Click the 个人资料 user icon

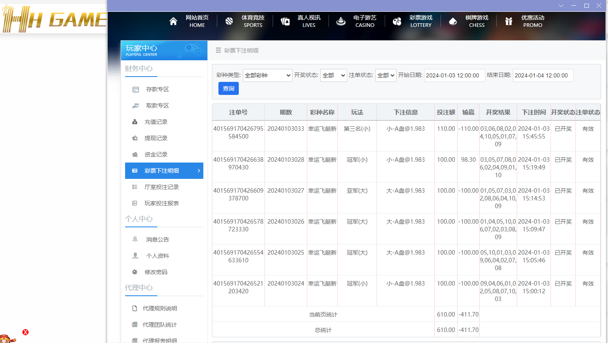click(135, 255)
